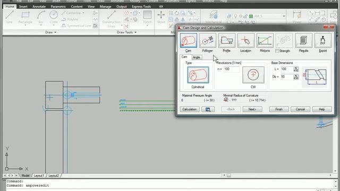Click the disabled Strength step icon
Screen dimensions: 340x191
pos(284,40)
